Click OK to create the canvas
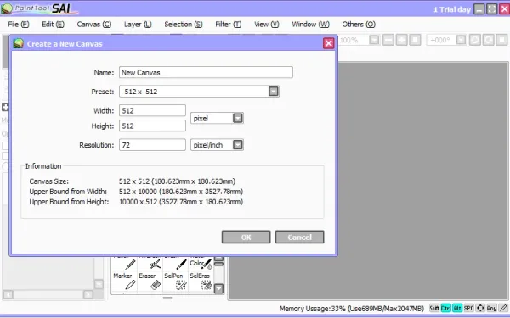 coord(246,237)
